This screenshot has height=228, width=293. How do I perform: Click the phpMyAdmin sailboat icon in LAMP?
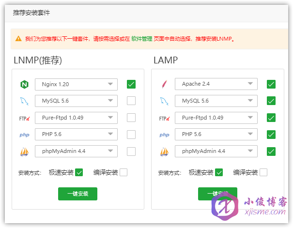tap(165, 152)
